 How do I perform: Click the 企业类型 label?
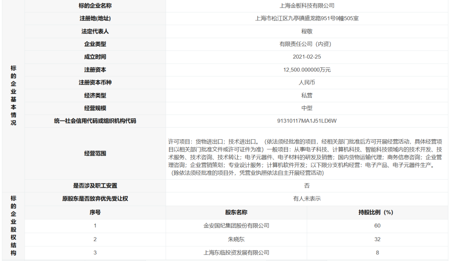[x=95, y=44]
